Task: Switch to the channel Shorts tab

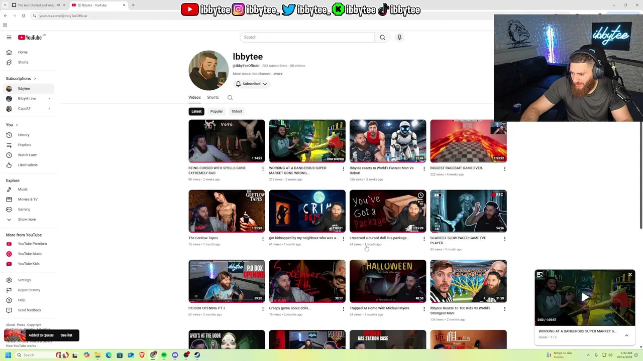Action: 213,98
